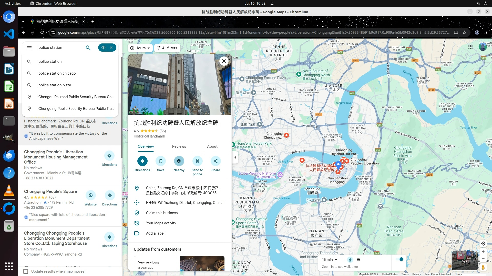The width and height of the screenshot is (492, 276).
Task: Click the Nearby search icon
Action: 179,161
